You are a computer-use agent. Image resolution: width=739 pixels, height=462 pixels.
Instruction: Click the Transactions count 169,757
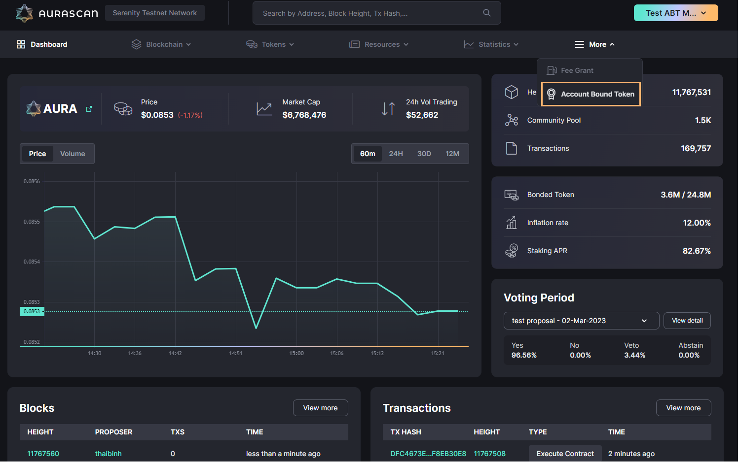click(696, 148)
